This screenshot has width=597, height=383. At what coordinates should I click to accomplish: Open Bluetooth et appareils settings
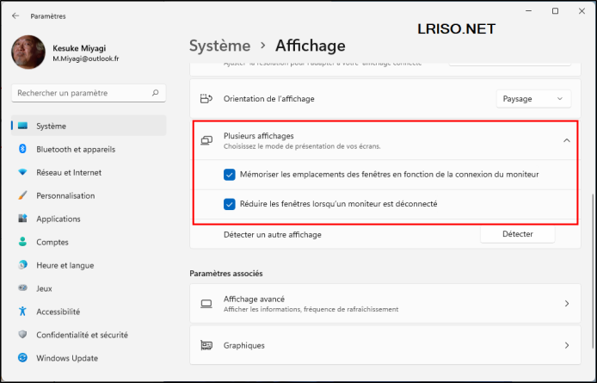[x=75, y=149]
